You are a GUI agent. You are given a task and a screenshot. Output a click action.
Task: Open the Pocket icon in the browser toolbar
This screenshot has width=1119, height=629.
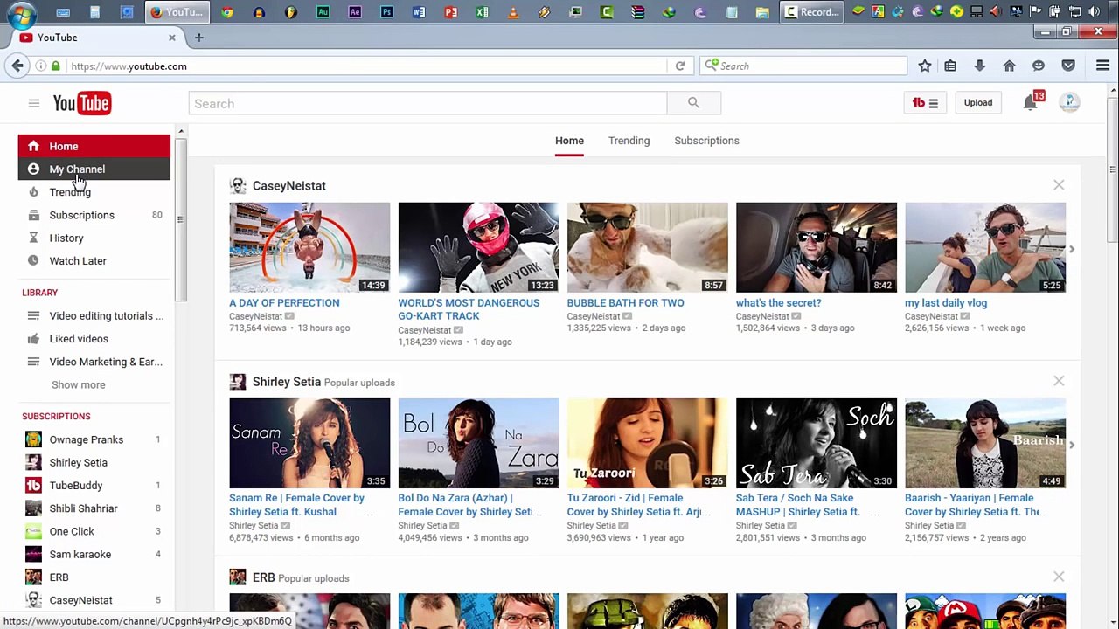1068,66
